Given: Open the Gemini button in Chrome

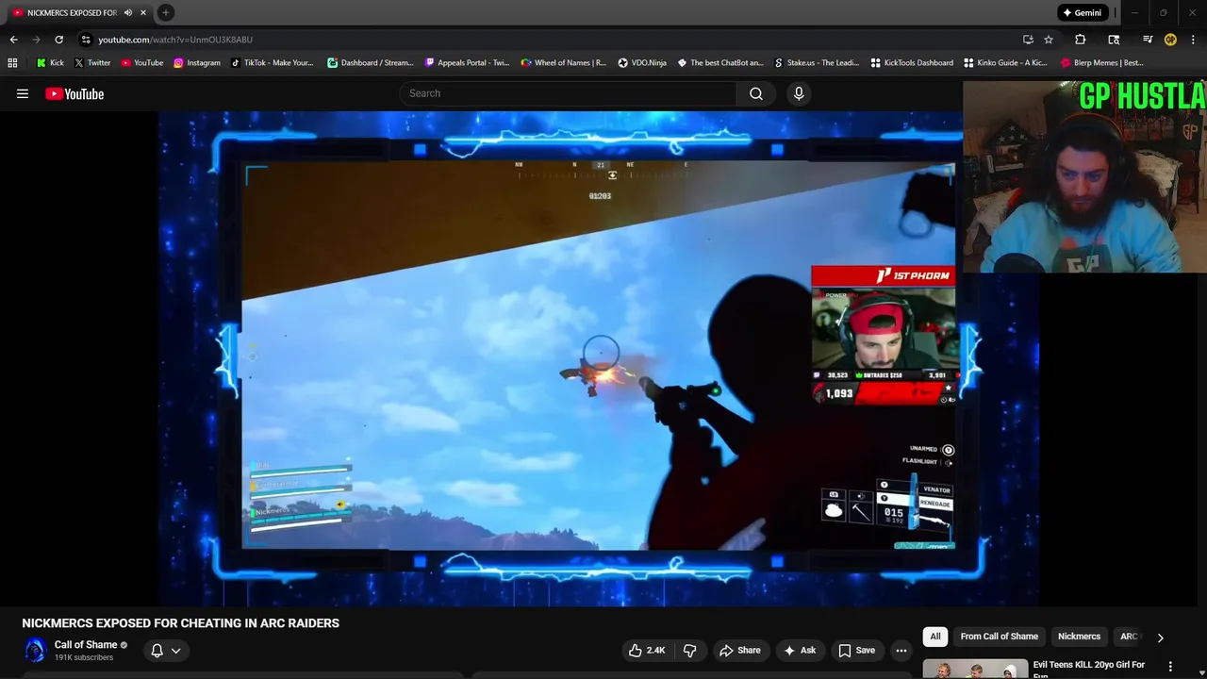Looking at the screenshot, I should point(1082,12).
